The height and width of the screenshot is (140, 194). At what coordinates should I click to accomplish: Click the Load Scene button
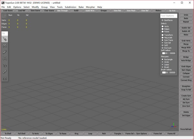(x=8, y=11)
